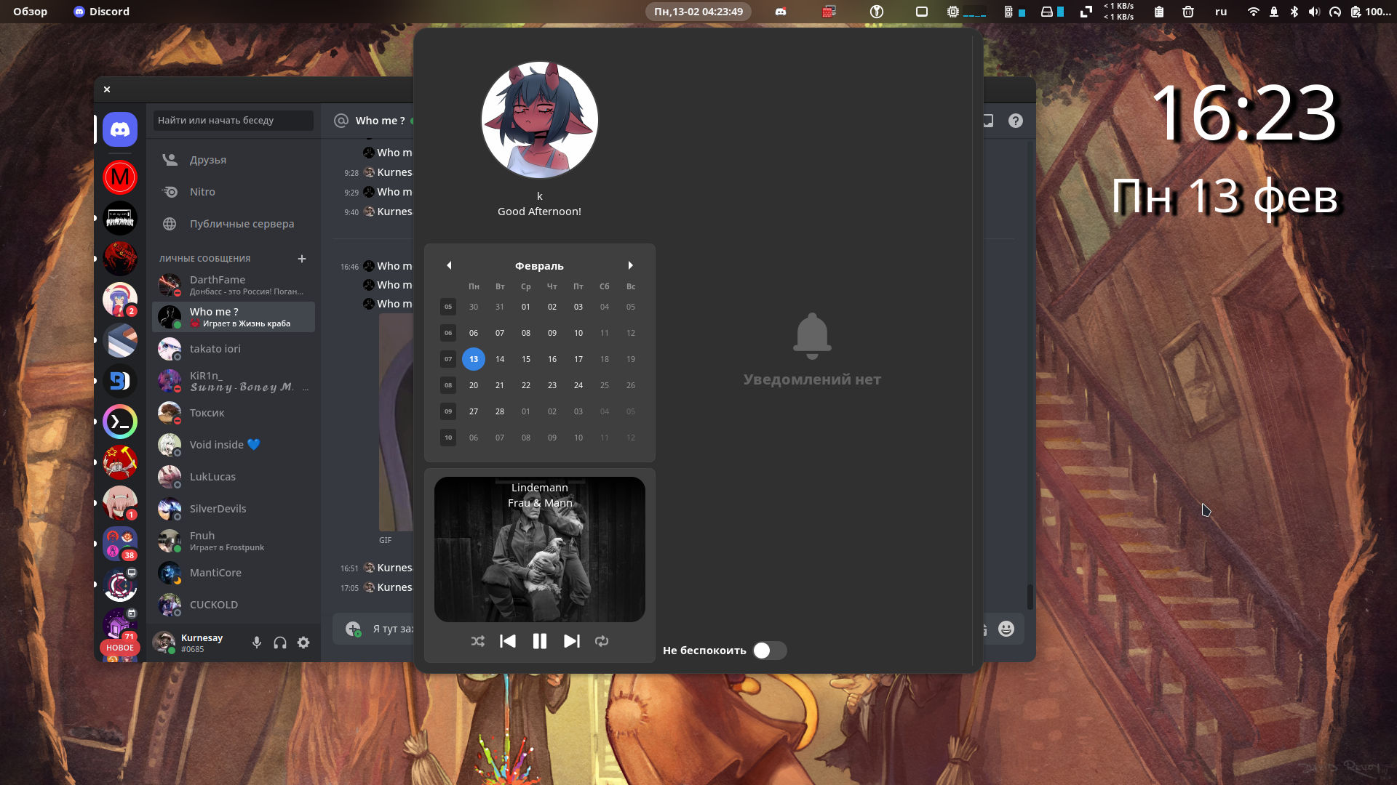Skip to previous track
1397x785 pixels.
[508, 641]
